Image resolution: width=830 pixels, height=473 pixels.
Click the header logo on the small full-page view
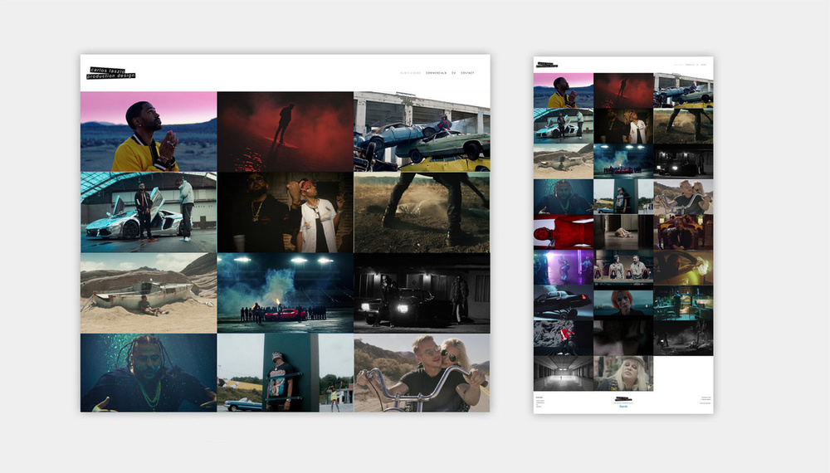click(x=548, y=65)
